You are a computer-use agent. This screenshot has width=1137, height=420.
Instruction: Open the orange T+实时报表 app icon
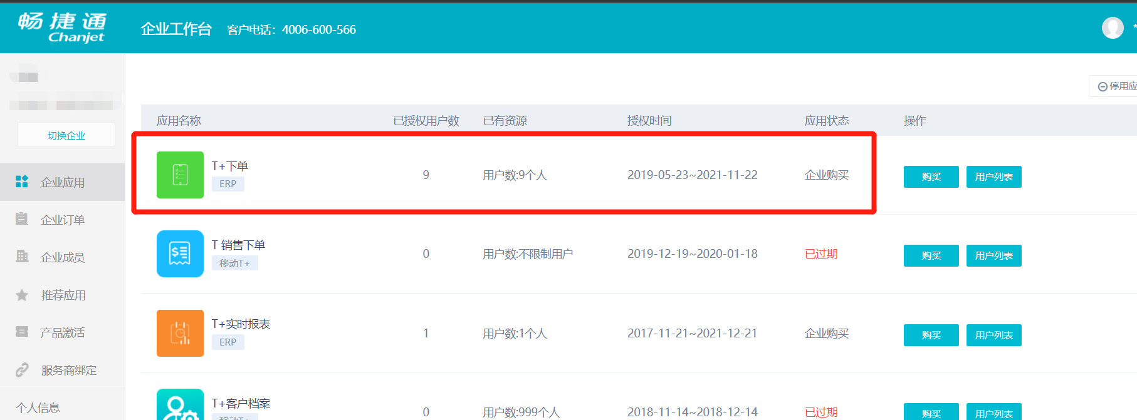click(x=180, y=333)
